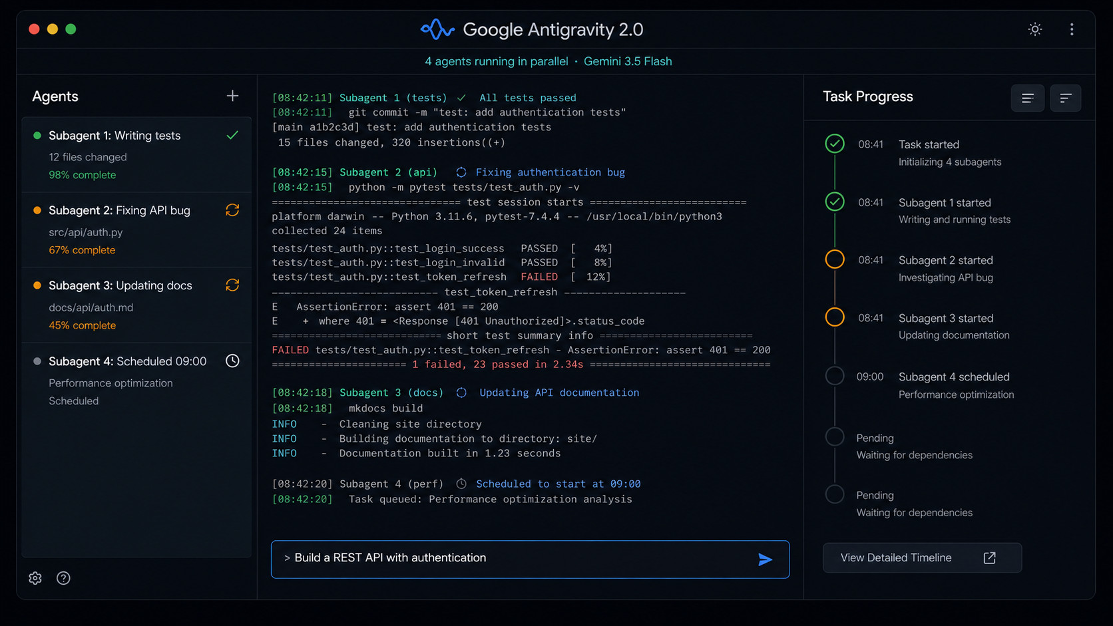Click the Subagent 4 (perf) log header

coord(391,484)
